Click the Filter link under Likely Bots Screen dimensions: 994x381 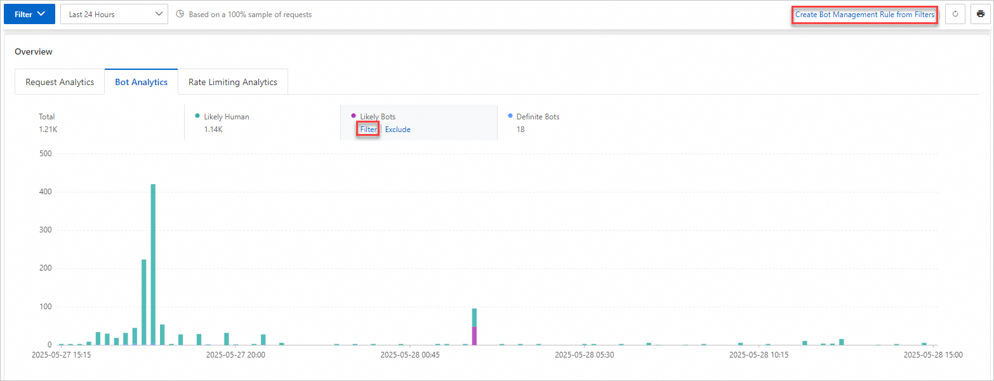click(x=368, y=130)
